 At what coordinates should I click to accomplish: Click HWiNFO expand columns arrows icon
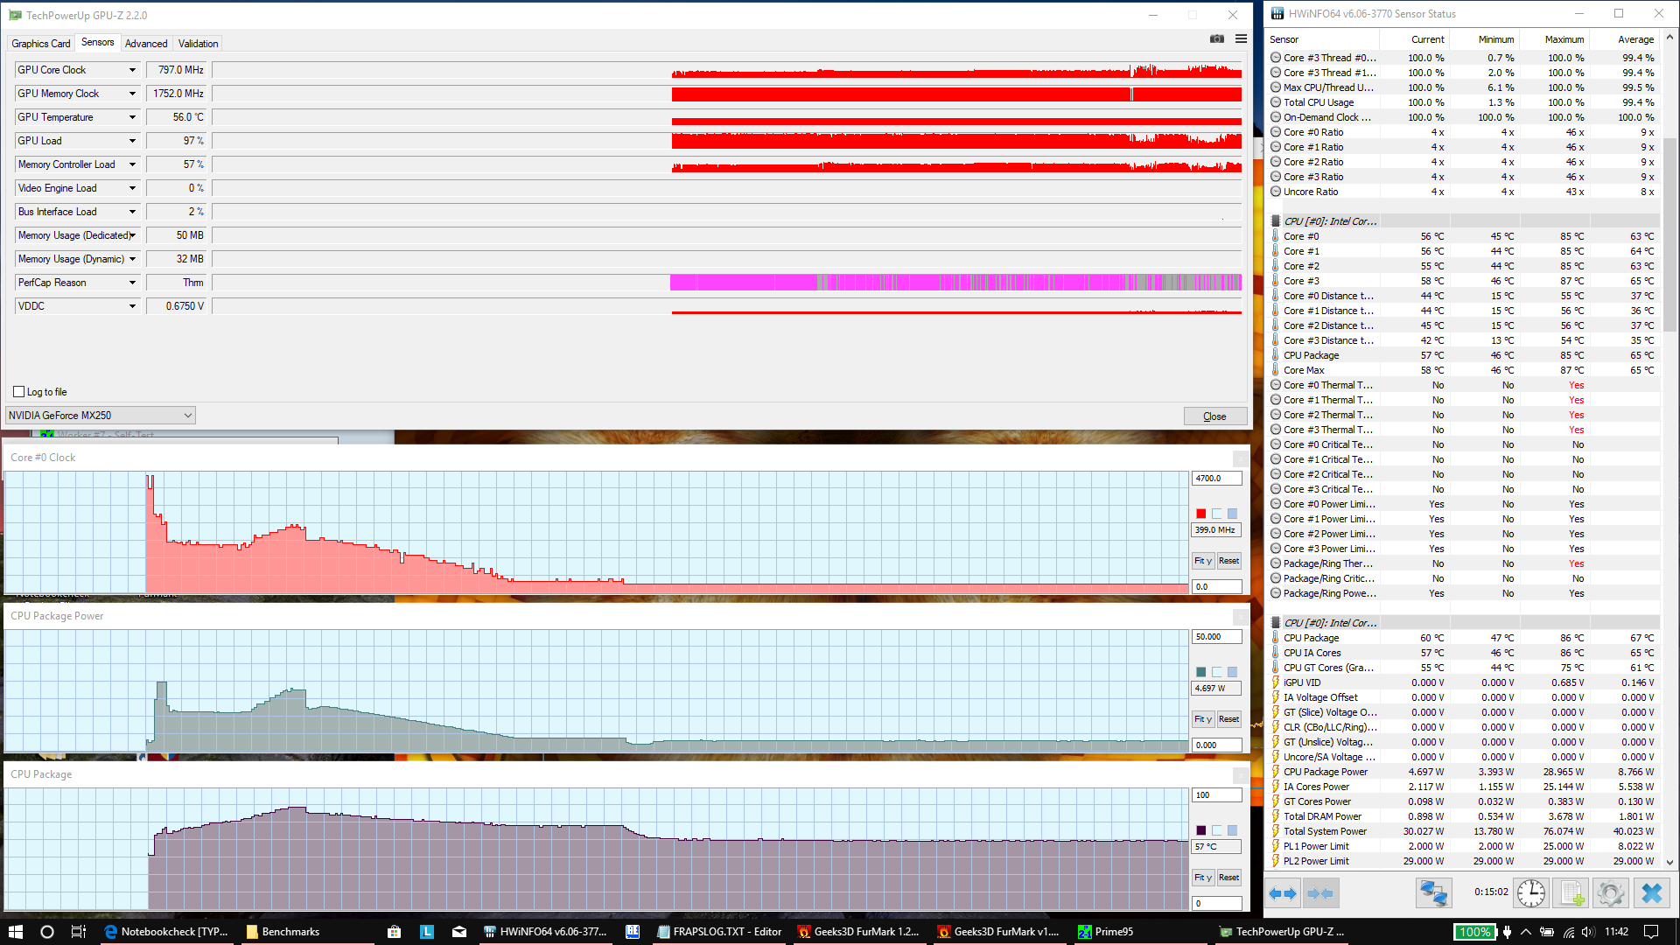(x=1283, y=893)
